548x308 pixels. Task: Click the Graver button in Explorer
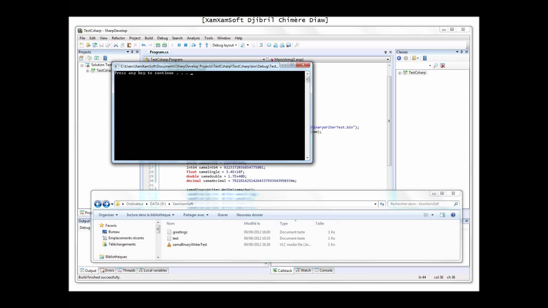pos(223,215)
